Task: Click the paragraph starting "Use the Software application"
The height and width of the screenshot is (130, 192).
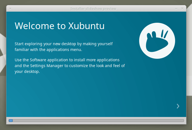Action: 70,66
